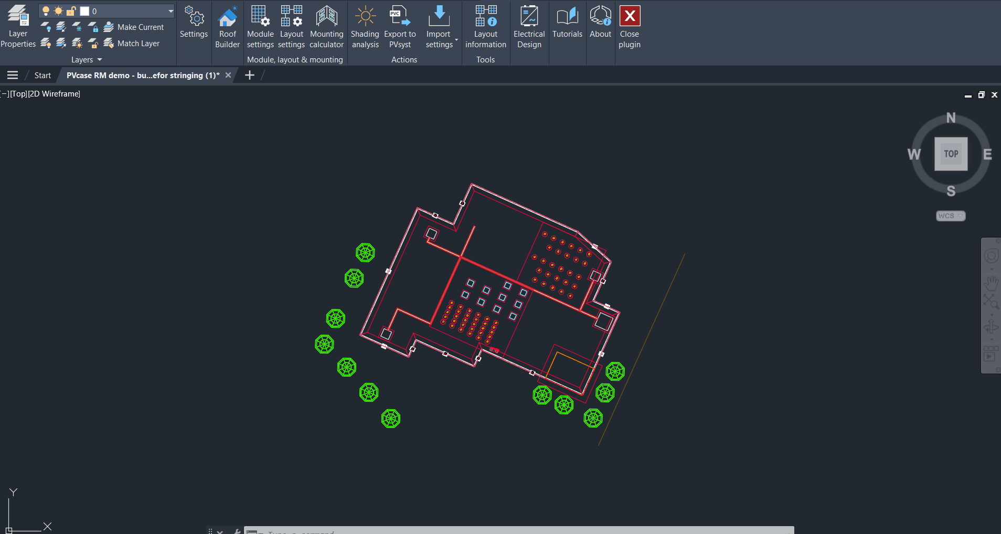The width and height of the screenshot is (1001, 534).
Task: Click the command line input field
Action: pos(519,531)
